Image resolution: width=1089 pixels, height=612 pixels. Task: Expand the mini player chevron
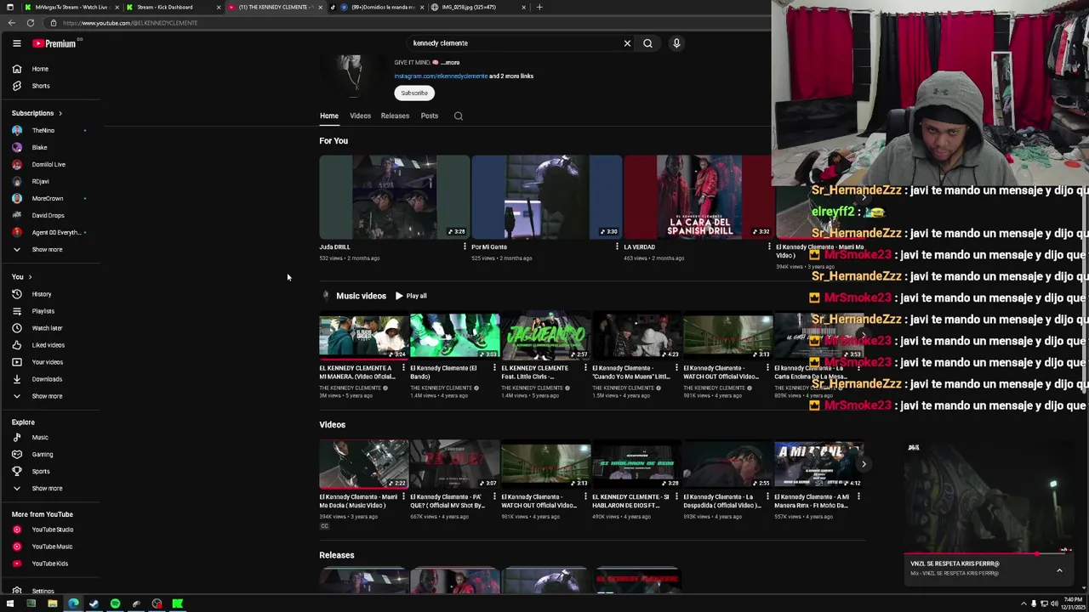pos(1059,571)
